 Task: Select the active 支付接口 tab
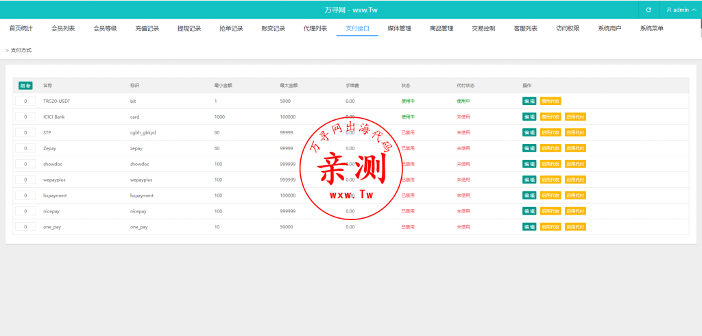tap(357, 28)
